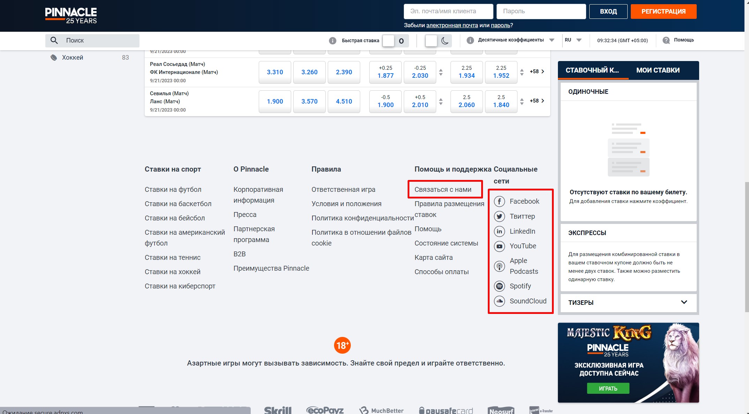
Task: Click ИГРАТЬ on Majestic King banner
Action: [608, 388]
